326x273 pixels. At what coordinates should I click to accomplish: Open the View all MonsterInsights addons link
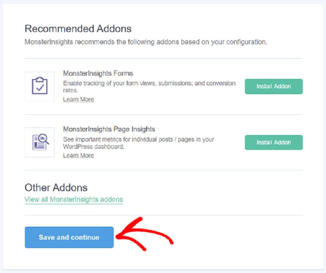74,199
